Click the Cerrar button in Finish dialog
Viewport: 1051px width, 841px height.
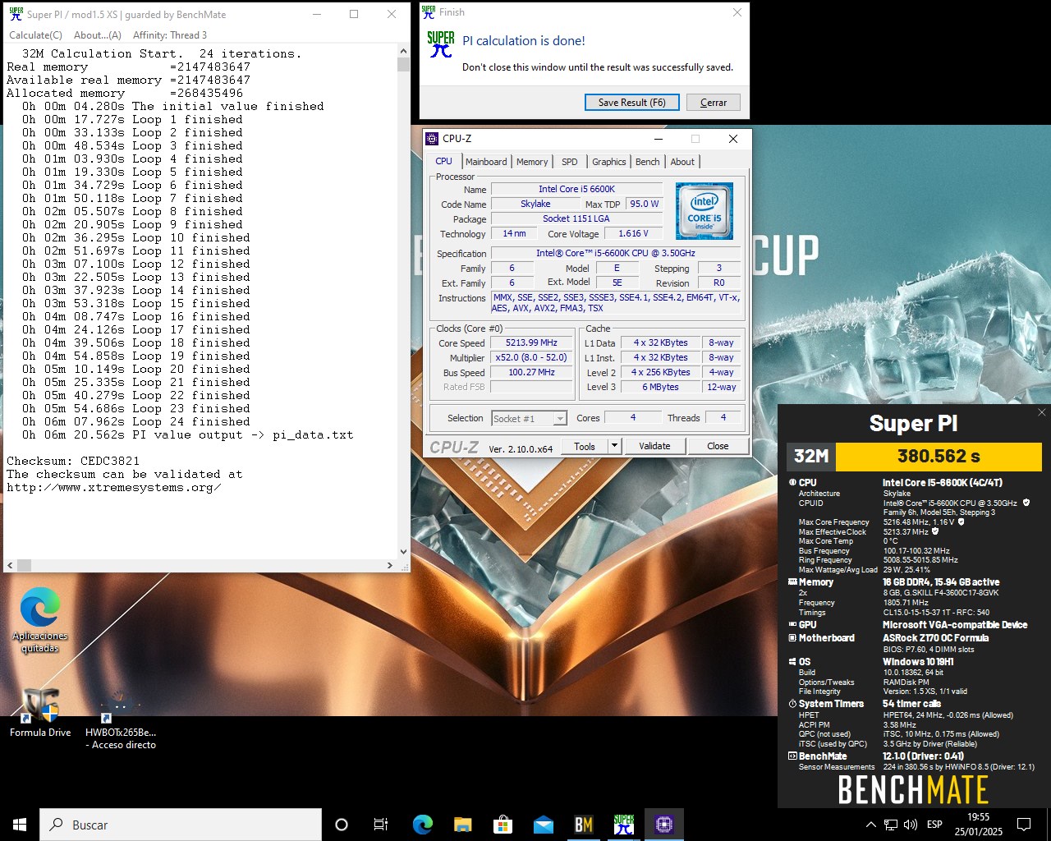(713, 103)
